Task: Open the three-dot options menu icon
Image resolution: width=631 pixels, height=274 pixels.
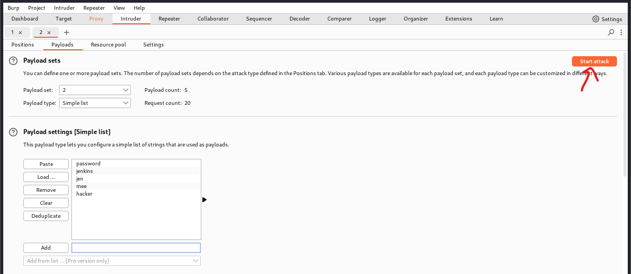Action: point(621,32)
